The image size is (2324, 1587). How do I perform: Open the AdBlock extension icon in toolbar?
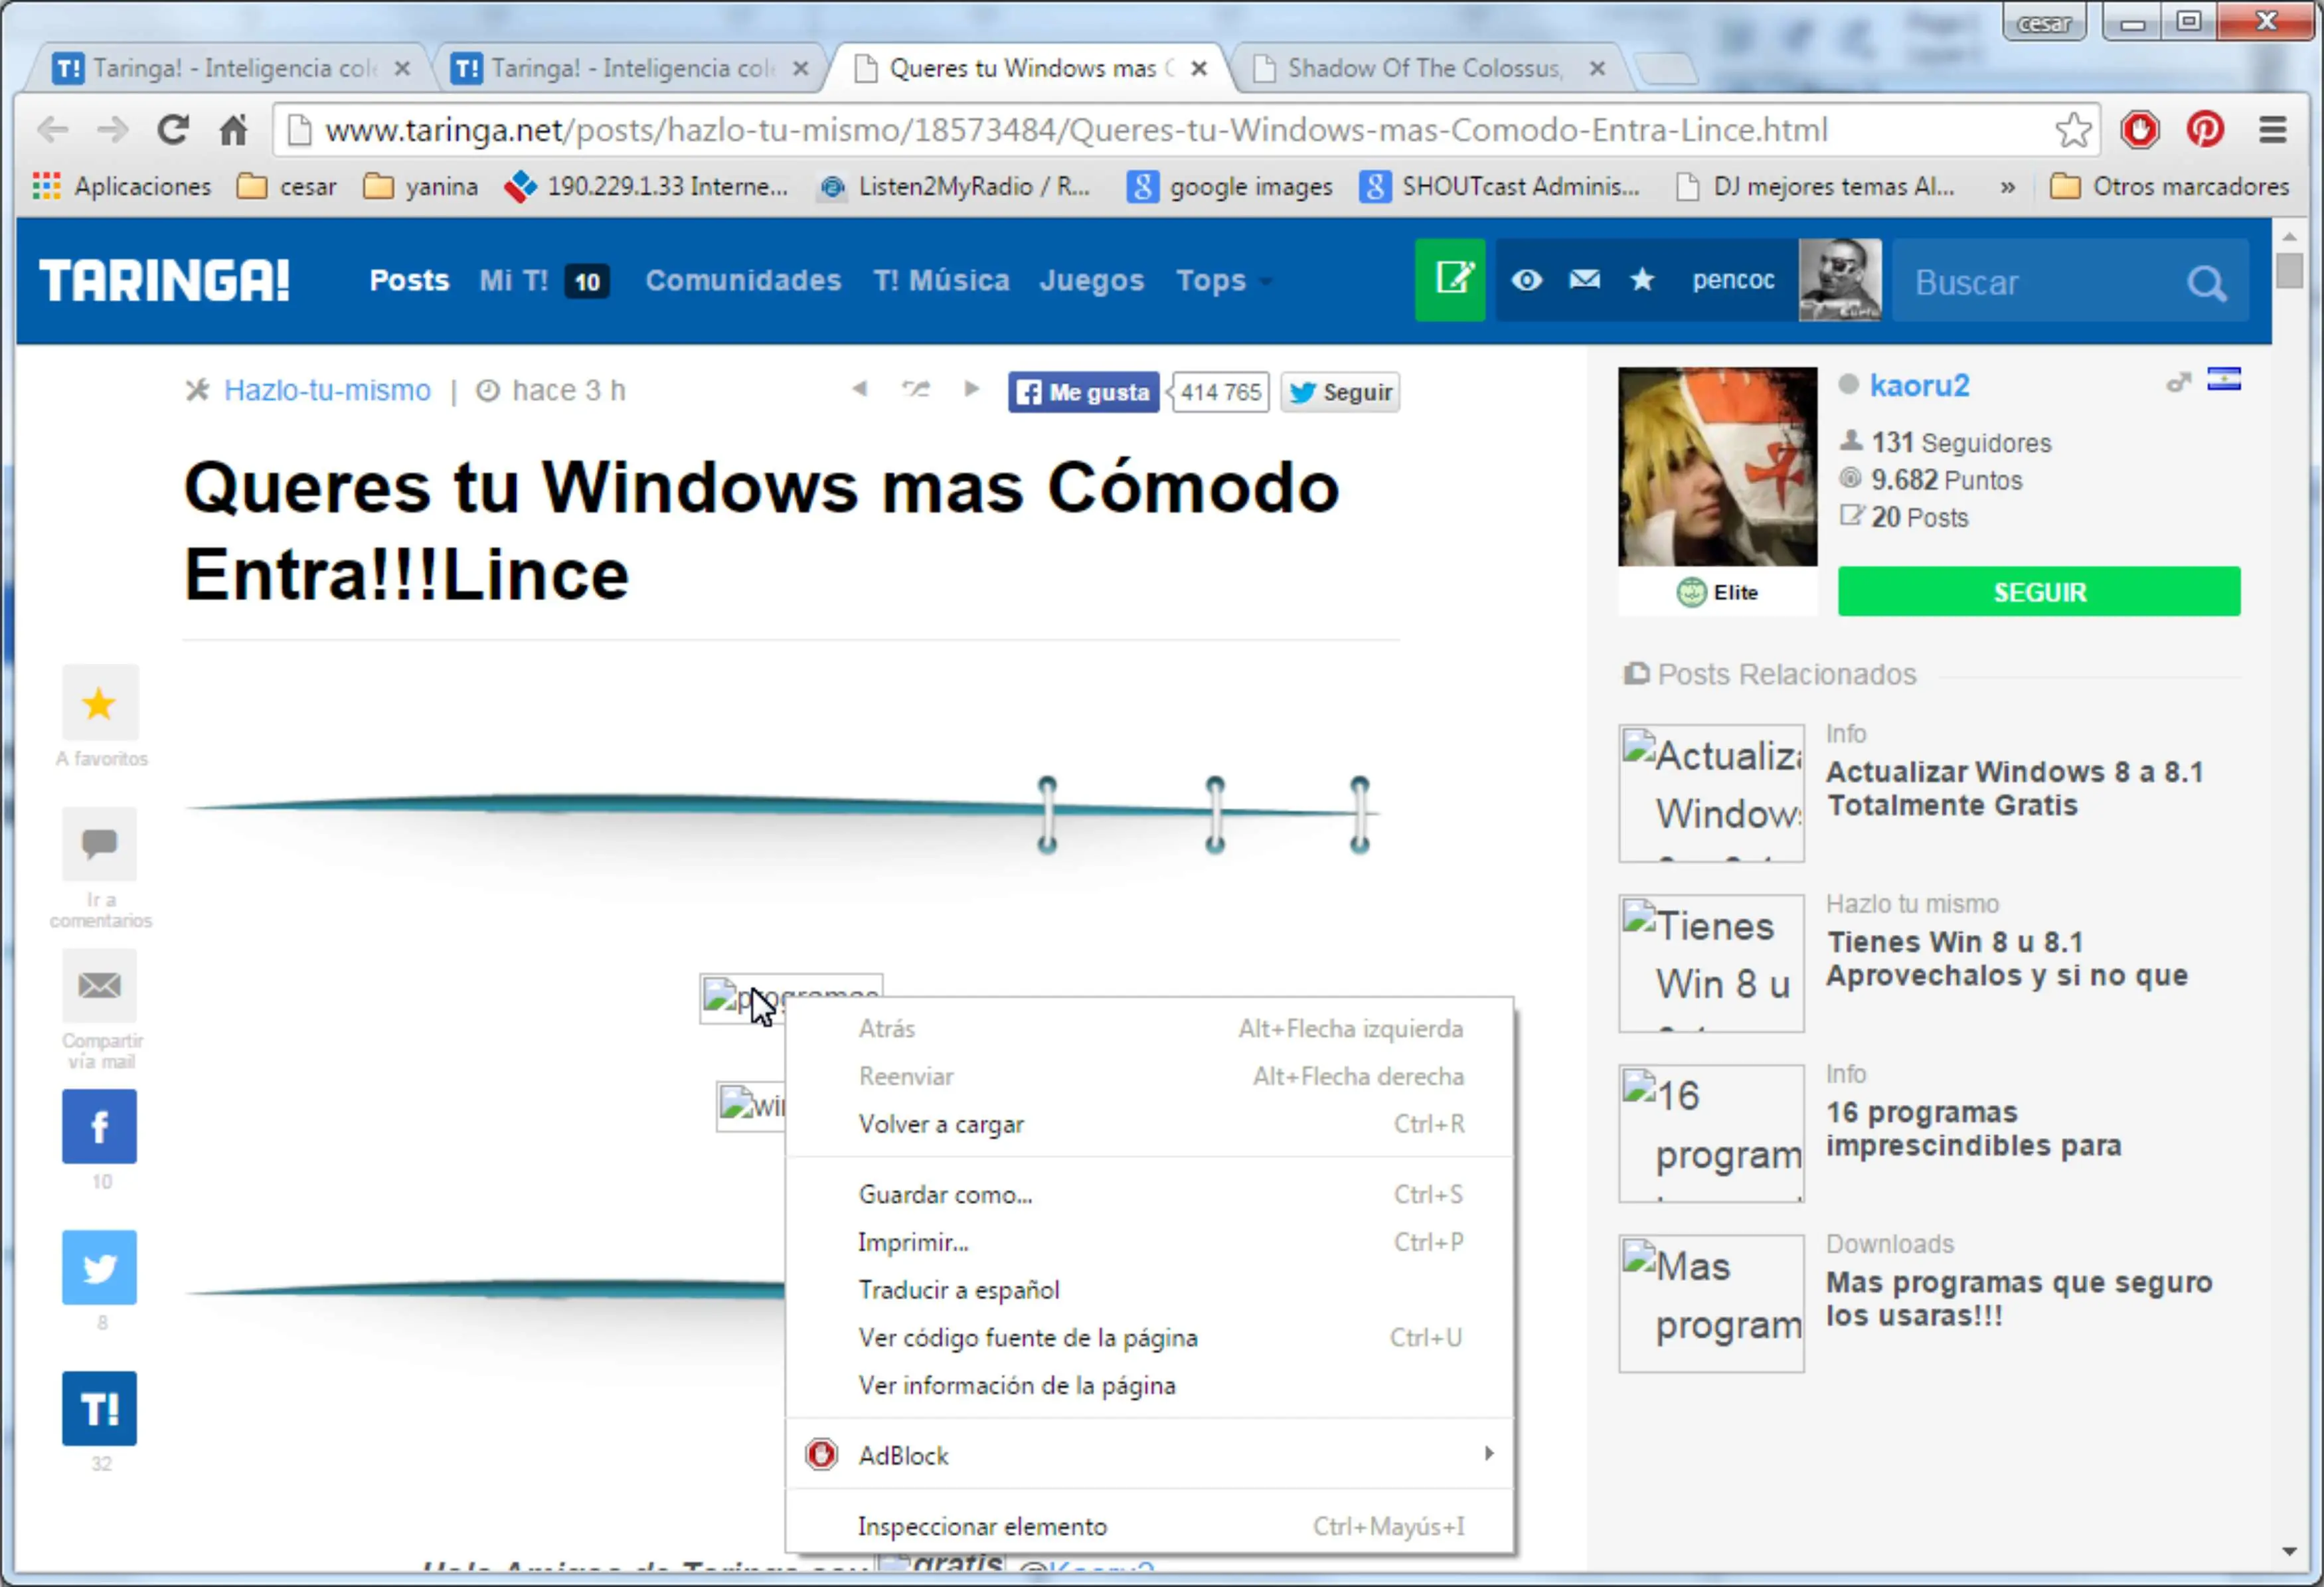pyautogui.click(x=2139, y=130)
